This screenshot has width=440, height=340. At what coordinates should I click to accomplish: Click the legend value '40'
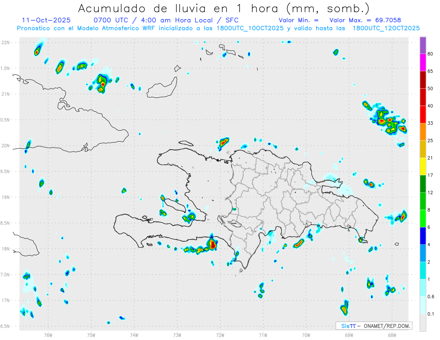[x=430, y=106]
